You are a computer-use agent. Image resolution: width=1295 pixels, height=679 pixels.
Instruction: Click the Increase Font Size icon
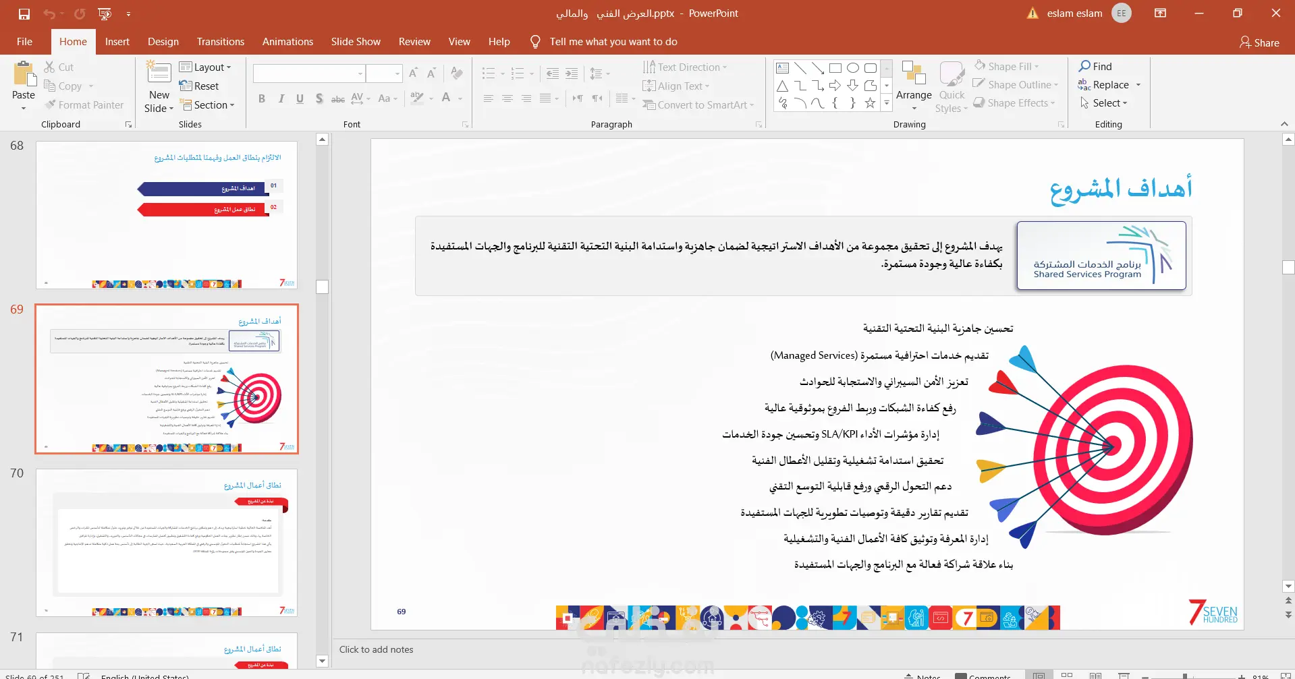(413, 73)
